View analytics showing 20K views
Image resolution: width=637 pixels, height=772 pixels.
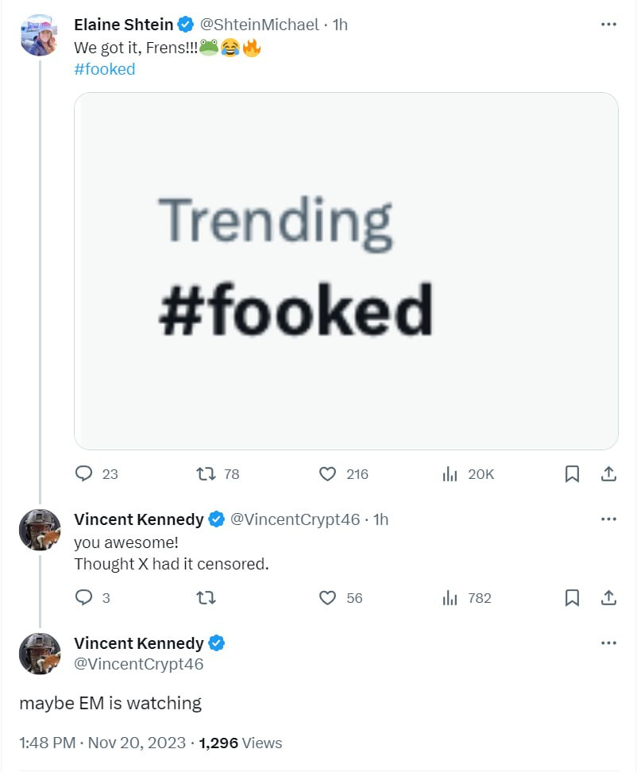click(x=450, y=474)
